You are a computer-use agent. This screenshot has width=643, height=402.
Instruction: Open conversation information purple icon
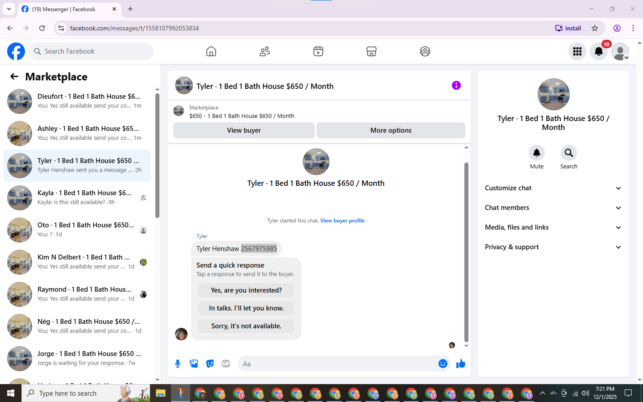click(456, 85)
